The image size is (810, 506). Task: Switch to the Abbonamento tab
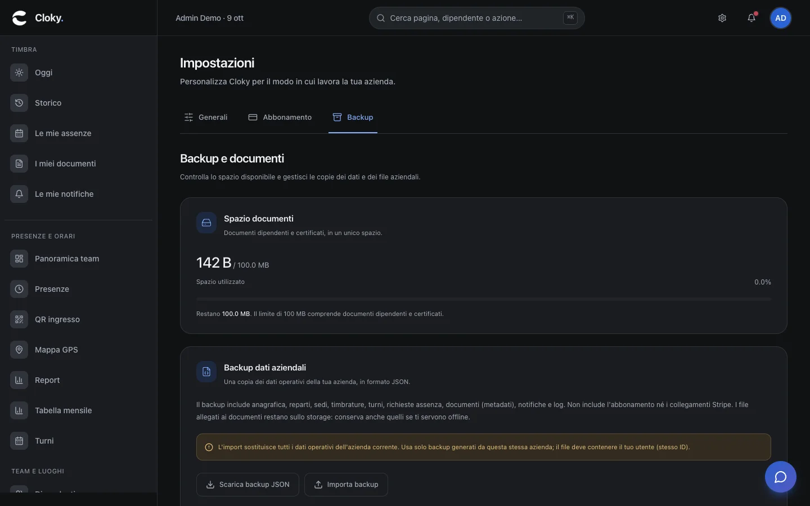tap(280, 118)
